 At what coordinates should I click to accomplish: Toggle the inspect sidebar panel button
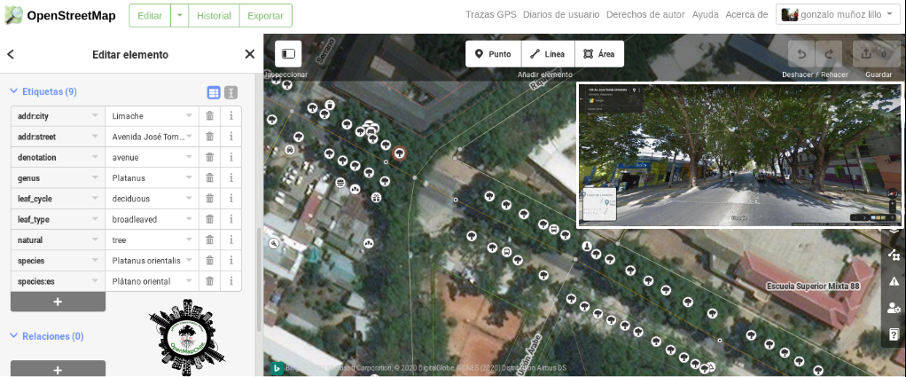(288, 54)
